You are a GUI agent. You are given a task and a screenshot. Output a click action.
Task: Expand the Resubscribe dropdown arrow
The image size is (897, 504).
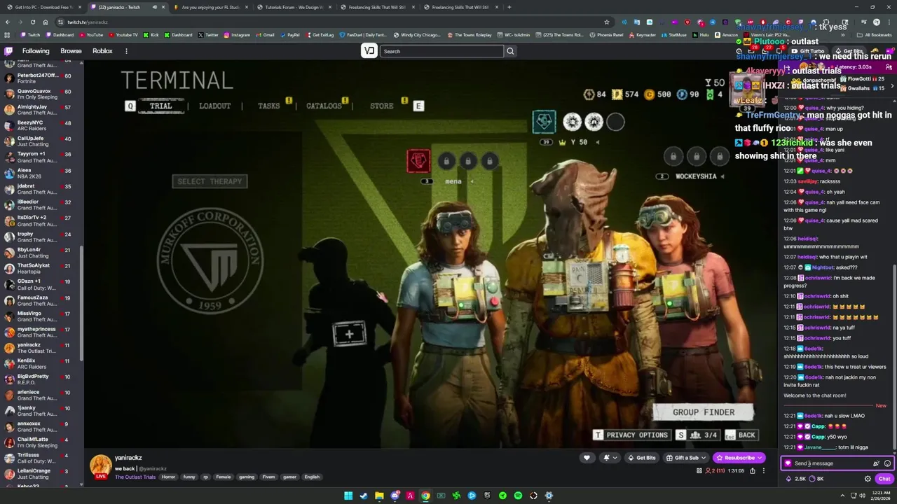coord(760,458)
